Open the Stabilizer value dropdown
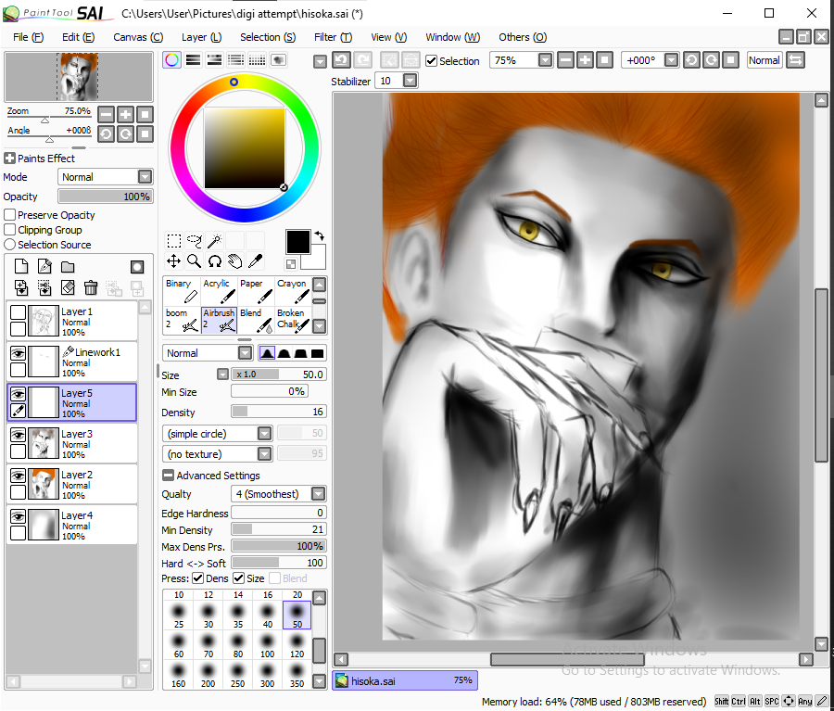Image resolution: width=834 pixels, height=711 pixels. pos(410,81)
